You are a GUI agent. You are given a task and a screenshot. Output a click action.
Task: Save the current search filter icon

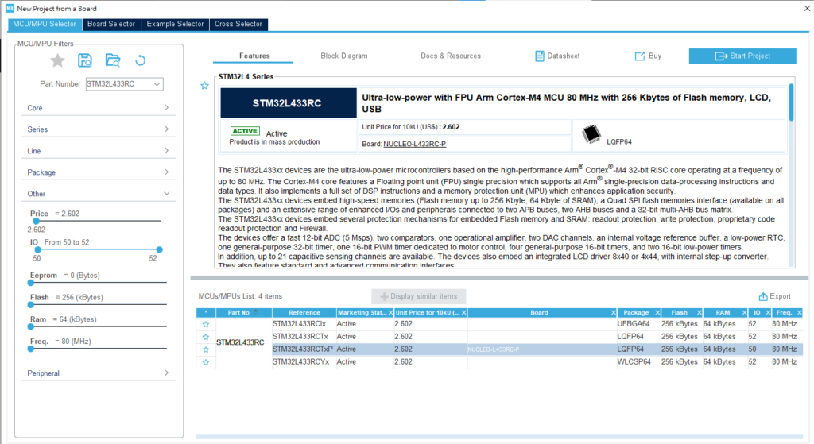(84, 60)
